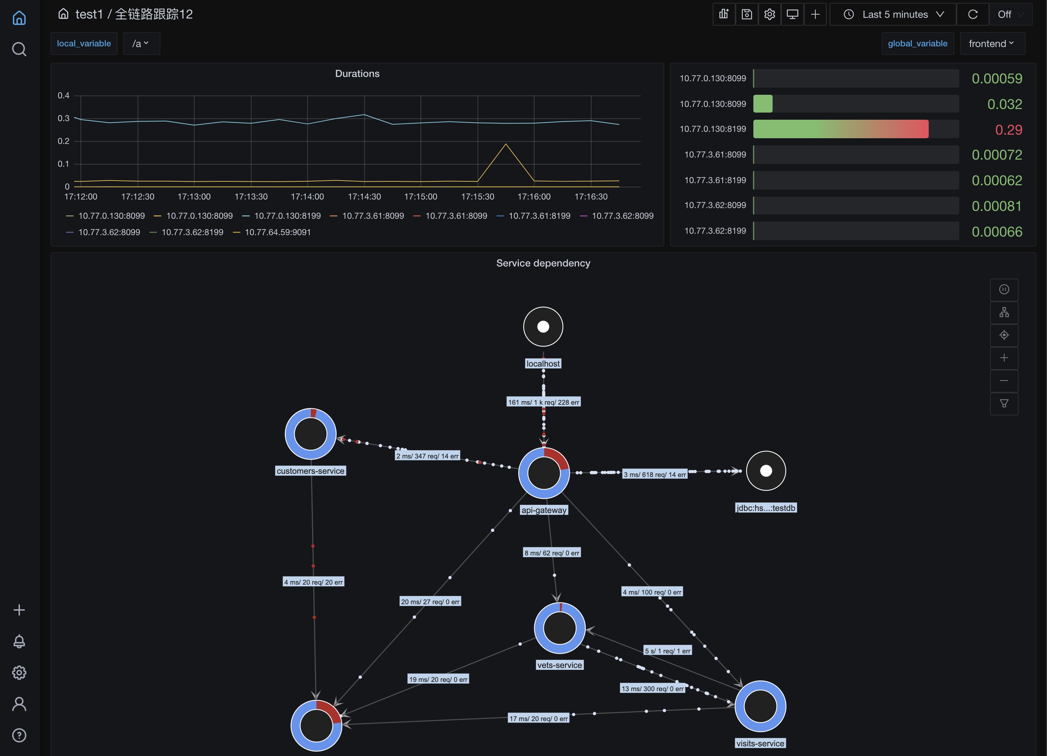
Task: Zoom in on the dependency graph
Action: click(1004, 358)
